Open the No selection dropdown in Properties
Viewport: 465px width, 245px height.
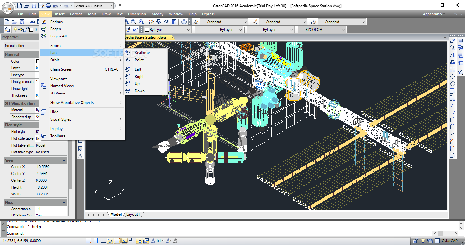[22, 46]
